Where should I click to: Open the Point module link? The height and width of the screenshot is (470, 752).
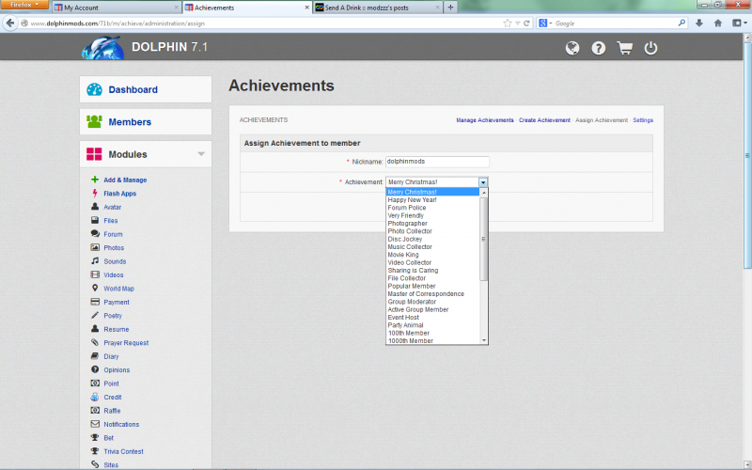coord(111,384)
